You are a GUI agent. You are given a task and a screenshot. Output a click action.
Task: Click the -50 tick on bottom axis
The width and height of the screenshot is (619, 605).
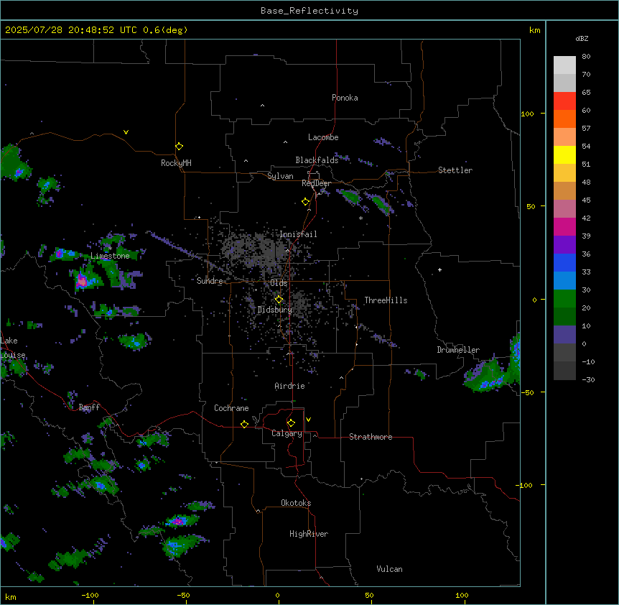(183, 596)
